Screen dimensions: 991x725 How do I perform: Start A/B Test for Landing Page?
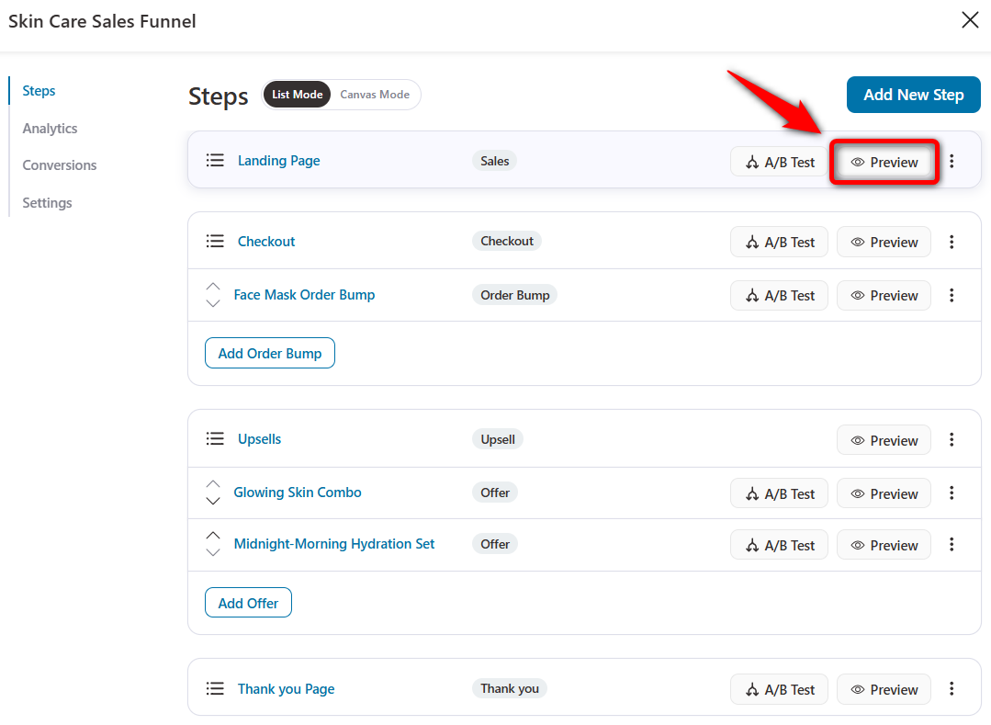(779, 162)
